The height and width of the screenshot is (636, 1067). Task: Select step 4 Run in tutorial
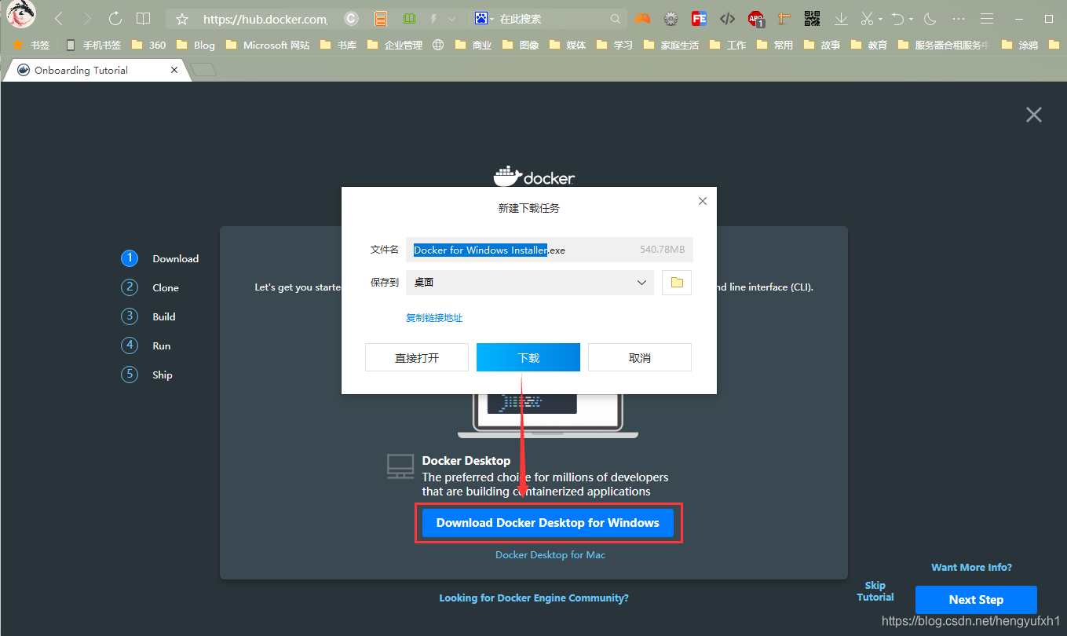point(146,345)
